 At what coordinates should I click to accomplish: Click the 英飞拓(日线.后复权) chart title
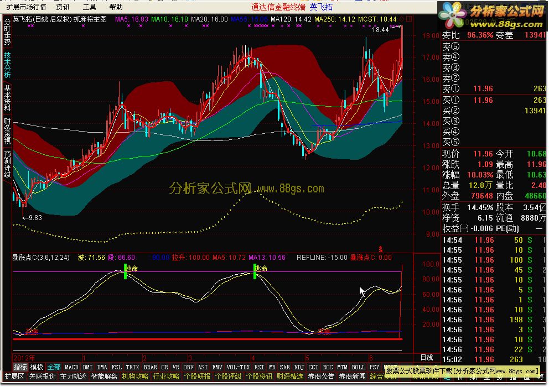[42, 19]
